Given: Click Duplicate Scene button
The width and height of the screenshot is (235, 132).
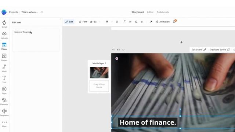Looking at the screenshot, I should tap(220, 50).
